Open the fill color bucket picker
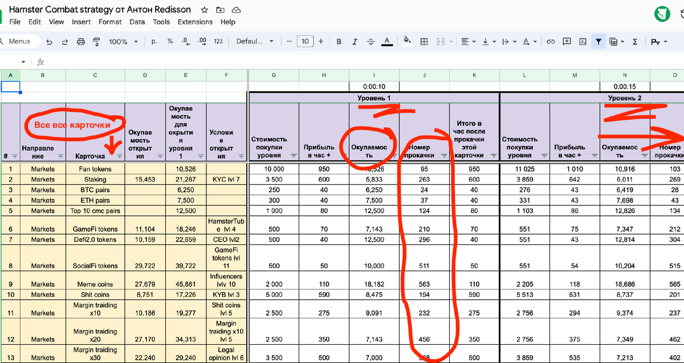 [407, 42]
